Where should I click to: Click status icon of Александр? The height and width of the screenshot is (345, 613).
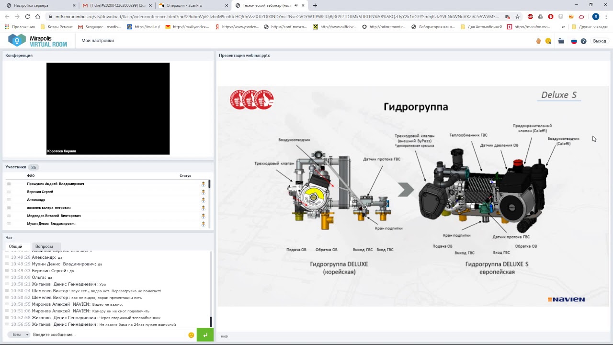click(203, 200)
